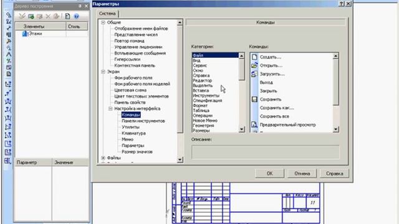
Task: Click the up arrow of the settings tree scrollbar
Action: coord(180,22)
